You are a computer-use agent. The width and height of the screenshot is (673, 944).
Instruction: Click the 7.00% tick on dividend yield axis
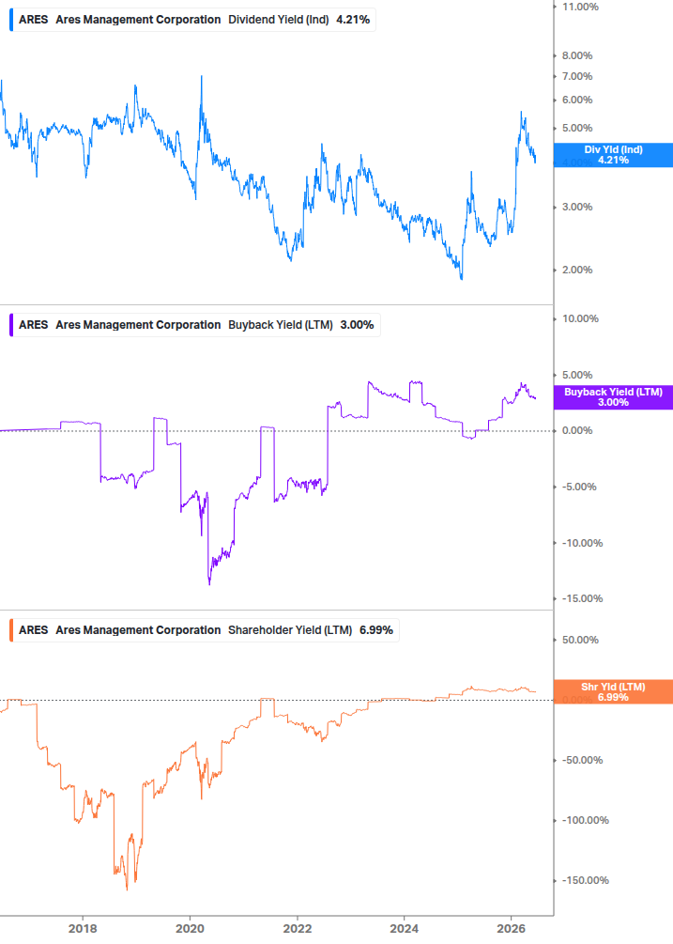pos(577,76)
